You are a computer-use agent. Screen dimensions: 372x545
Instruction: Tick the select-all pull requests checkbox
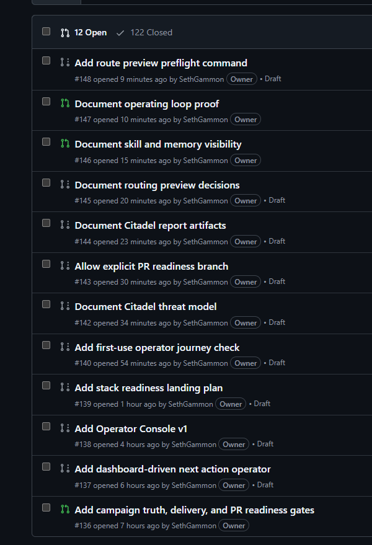point(46,32)
